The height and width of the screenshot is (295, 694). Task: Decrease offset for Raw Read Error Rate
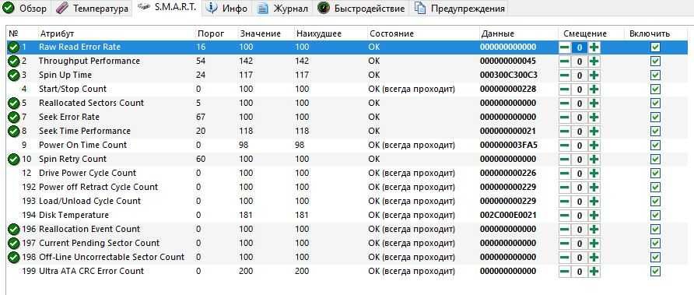pos(565,47)
